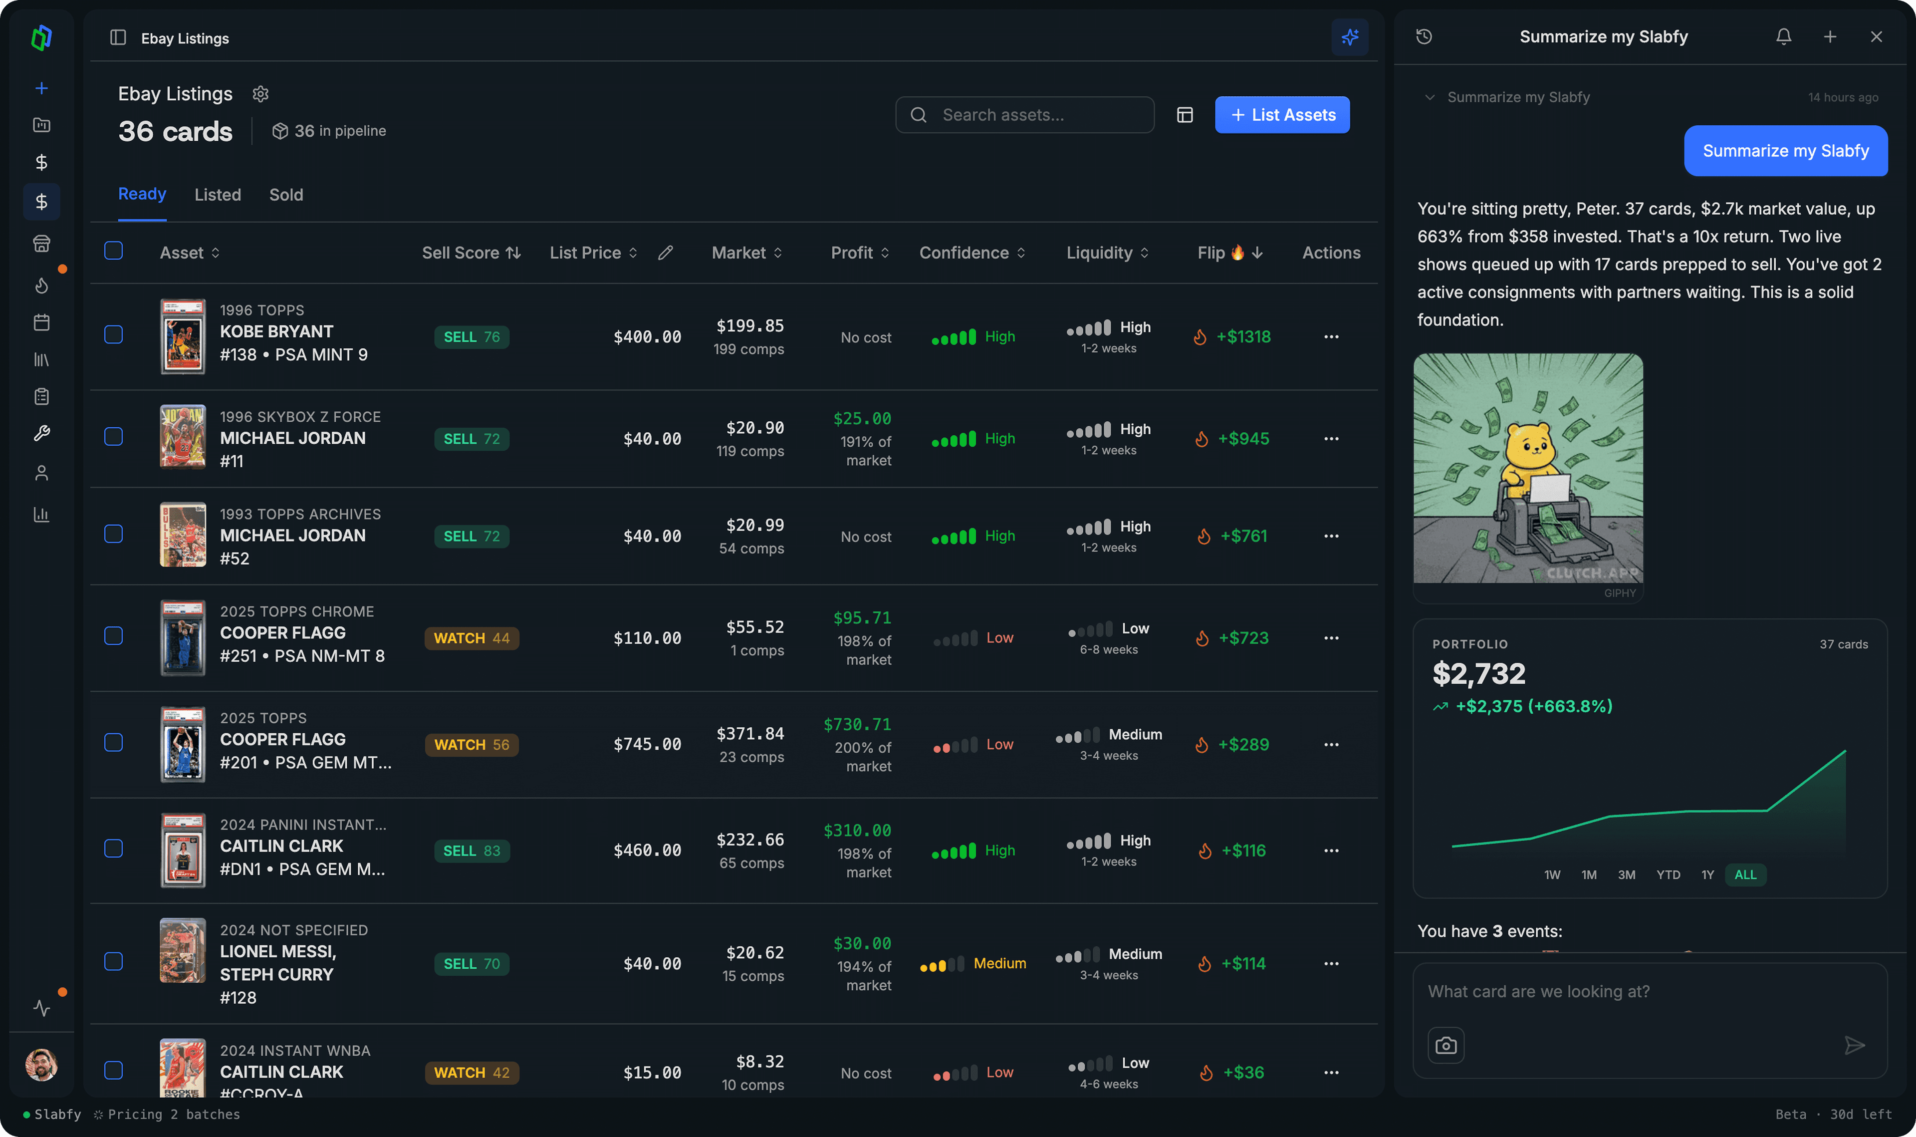
Task: Select the store icon in sidebar
Action: coord(41,243)
